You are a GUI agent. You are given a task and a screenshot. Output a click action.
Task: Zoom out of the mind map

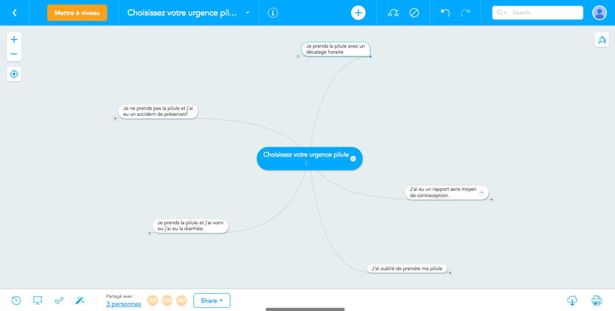pyautogui.click(x=14, y=54)
